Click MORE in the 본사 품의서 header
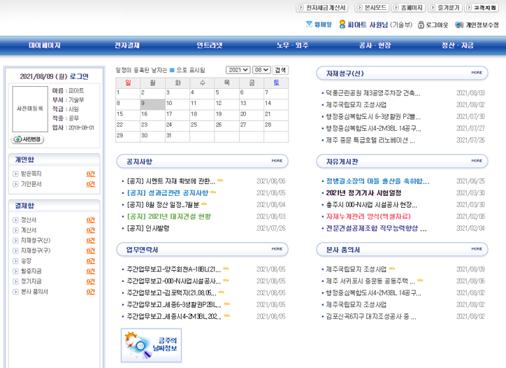506x368 pixels. (x=477, y=249)
